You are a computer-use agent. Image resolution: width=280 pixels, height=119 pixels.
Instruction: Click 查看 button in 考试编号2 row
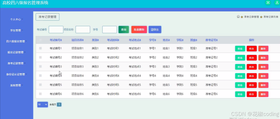[x=240, y=58]
